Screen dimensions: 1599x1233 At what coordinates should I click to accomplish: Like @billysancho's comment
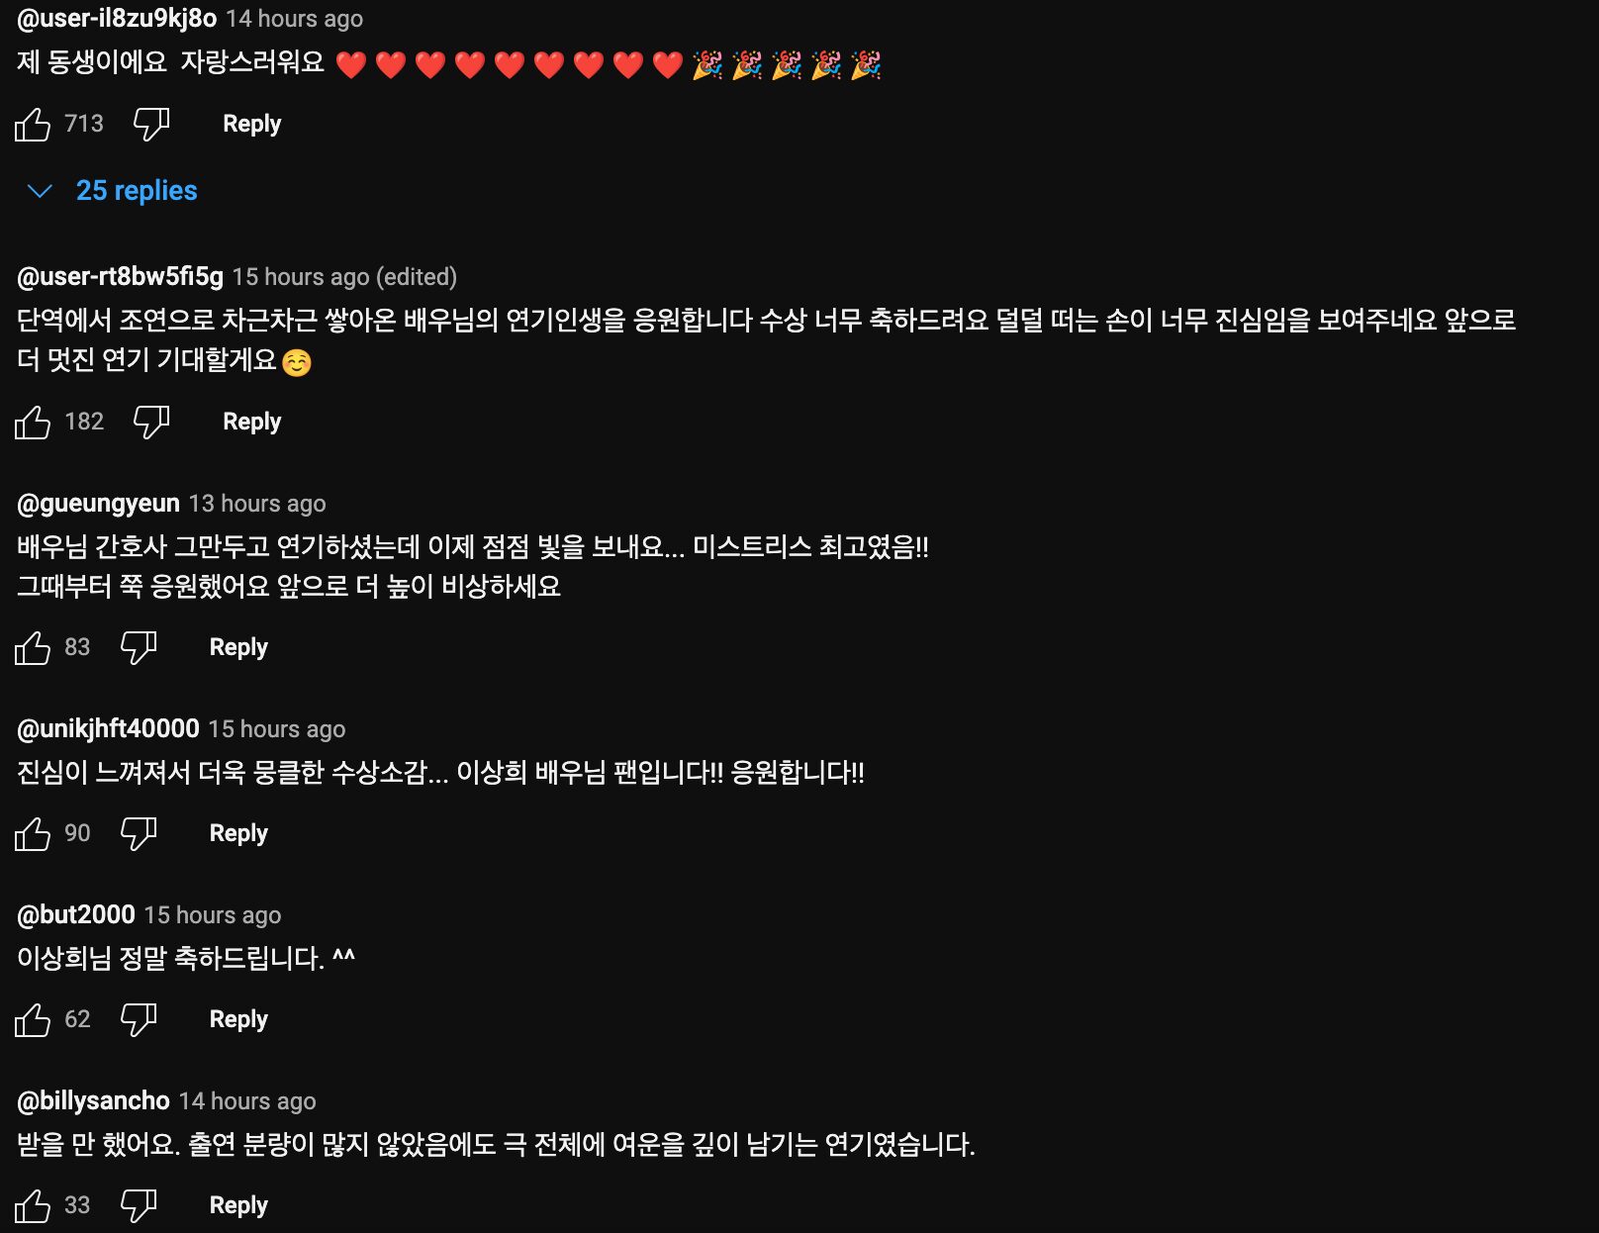(x=33, y=1206)
